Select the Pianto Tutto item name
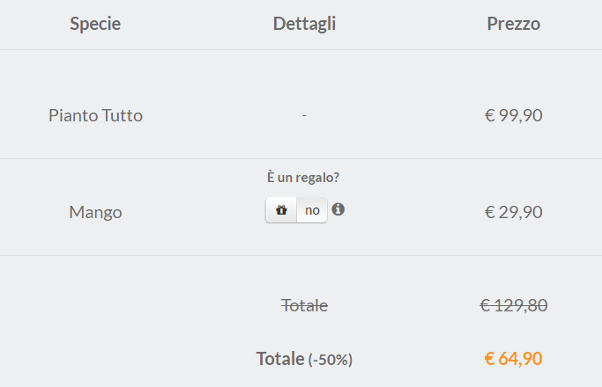This screenshot has height=387, width=602. pos(95,115)
